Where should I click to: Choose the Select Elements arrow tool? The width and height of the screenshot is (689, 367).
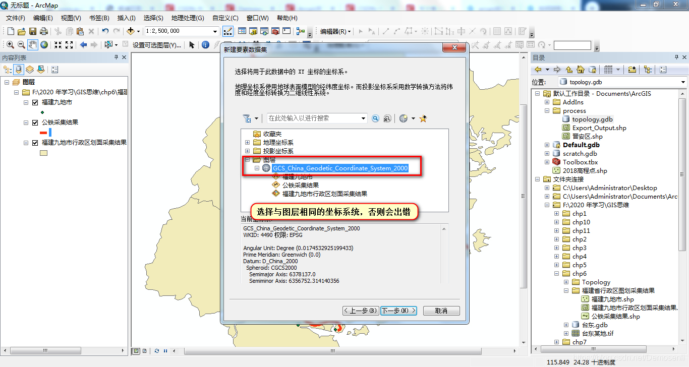pyautogui.click(x=192, y=45)
